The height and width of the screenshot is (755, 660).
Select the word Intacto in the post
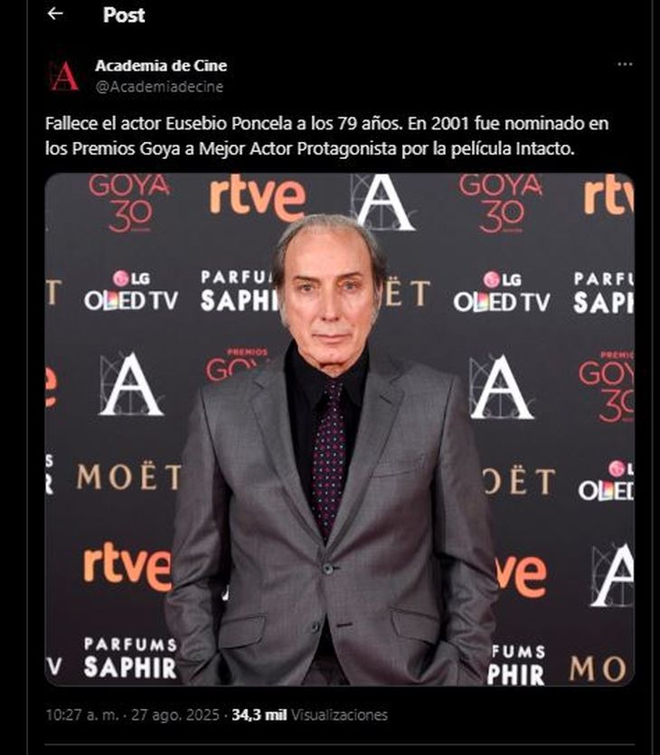[545, 149]
